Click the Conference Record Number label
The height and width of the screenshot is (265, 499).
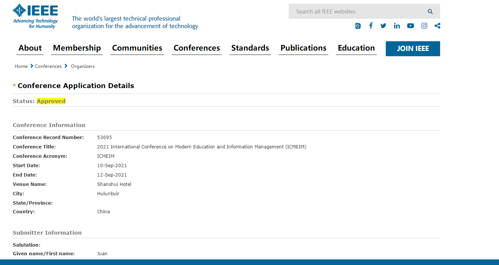click(x=48, y=138)
